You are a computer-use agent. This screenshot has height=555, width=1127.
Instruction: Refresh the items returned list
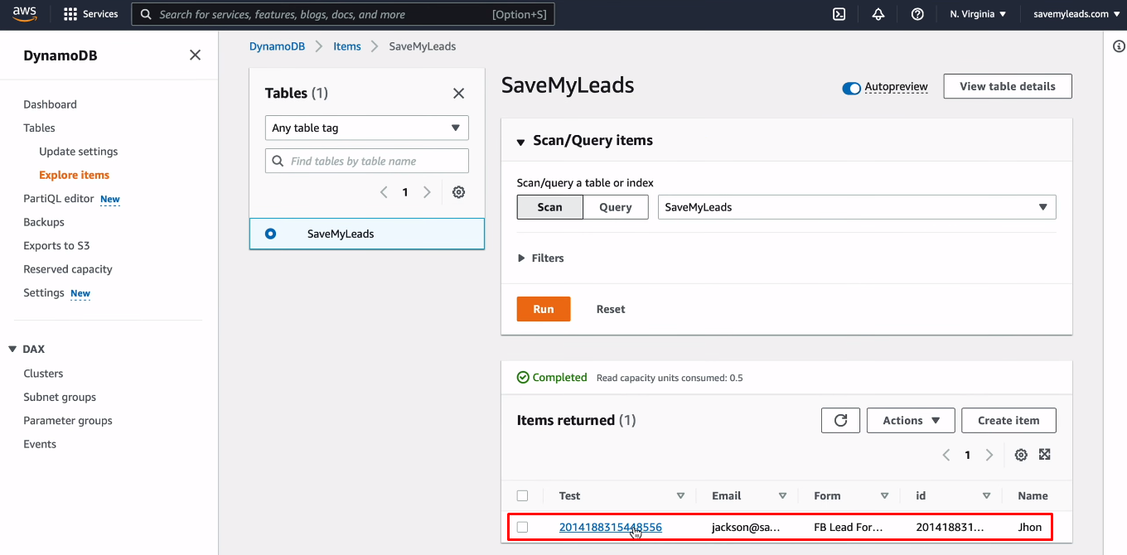tap(840, 420)
